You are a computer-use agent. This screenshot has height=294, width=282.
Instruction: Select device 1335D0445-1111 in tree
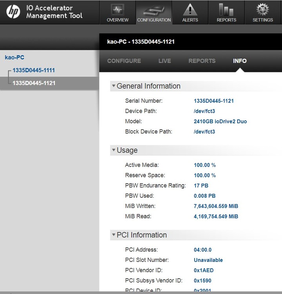(x=34, y=70)
